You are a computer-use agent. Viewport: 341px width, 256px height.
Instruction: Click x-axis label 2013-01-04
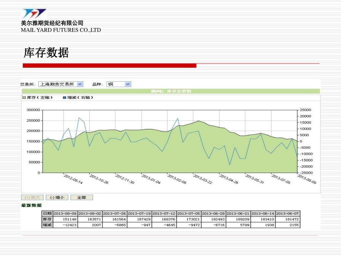click(x=151, y=179)
